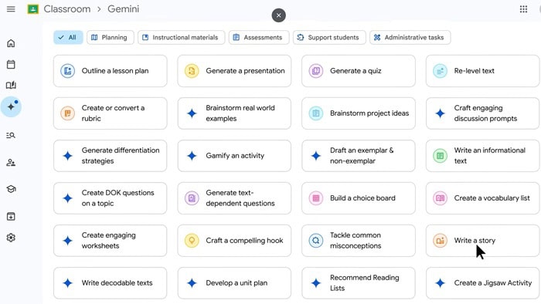Viewport: 541px width, 304px height.
Task: Go to Home in the sidebar
Action: click(x=11, y=43)
